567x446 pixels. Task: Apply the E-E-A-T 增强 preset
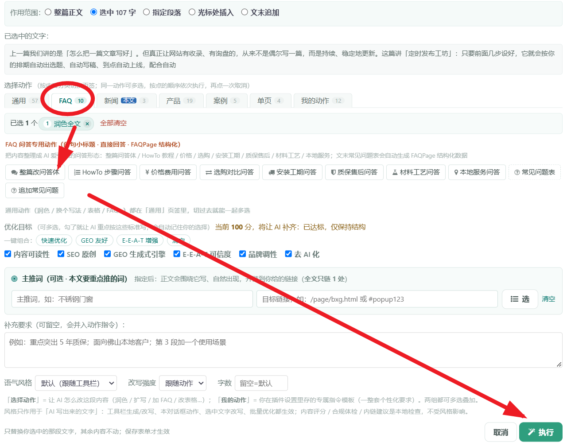pyautogui.click(x=140, y=240)
